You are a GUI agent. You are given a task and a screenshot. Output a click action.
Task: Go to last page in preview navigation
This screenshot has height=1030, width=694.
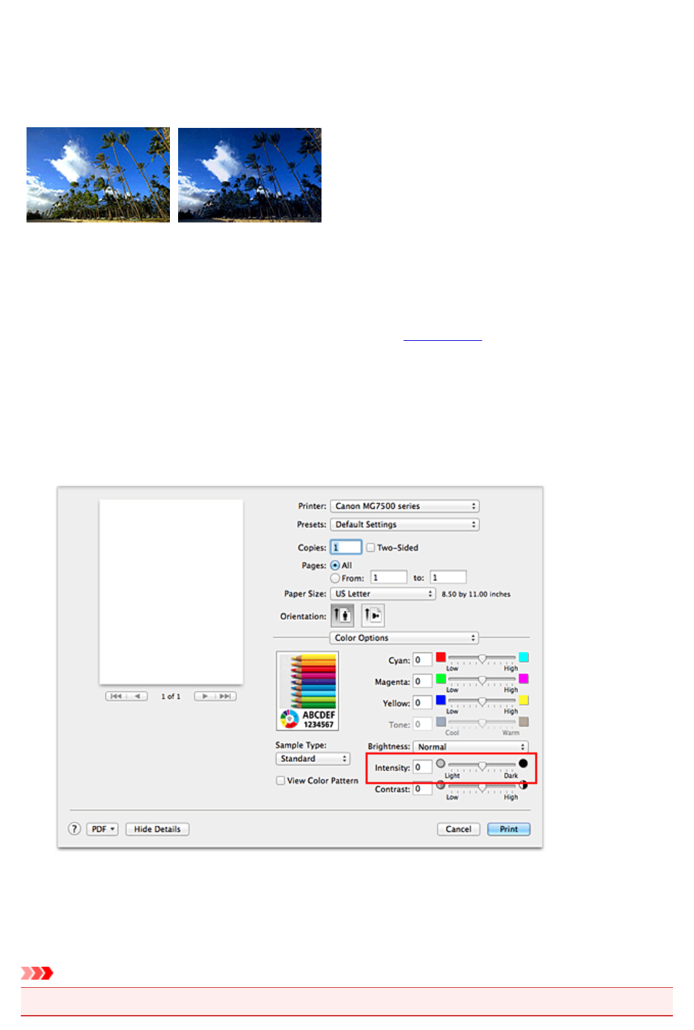pyautogui.click(x=226, y=696)
